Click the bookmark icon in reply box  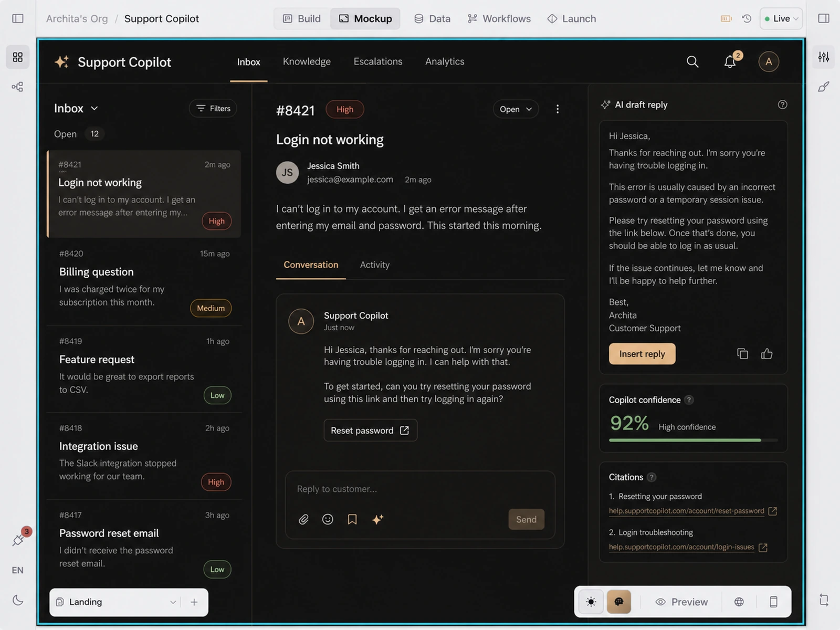click(x=352, y=520)
